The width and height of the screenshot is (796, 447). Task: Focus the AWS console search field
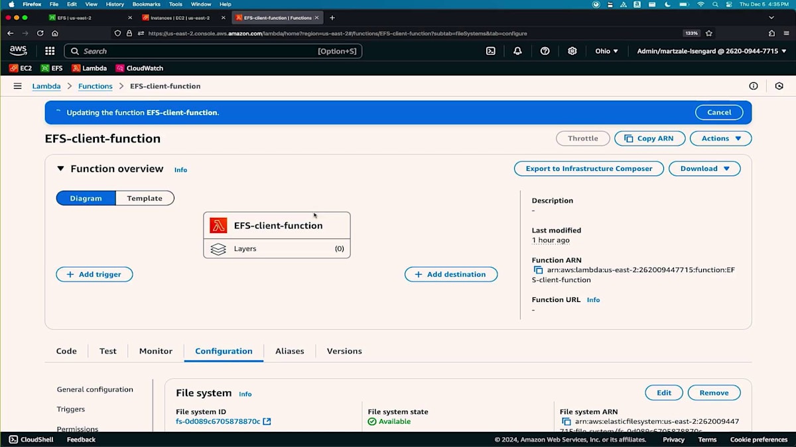pyautogui.click(x=213, y=51)
